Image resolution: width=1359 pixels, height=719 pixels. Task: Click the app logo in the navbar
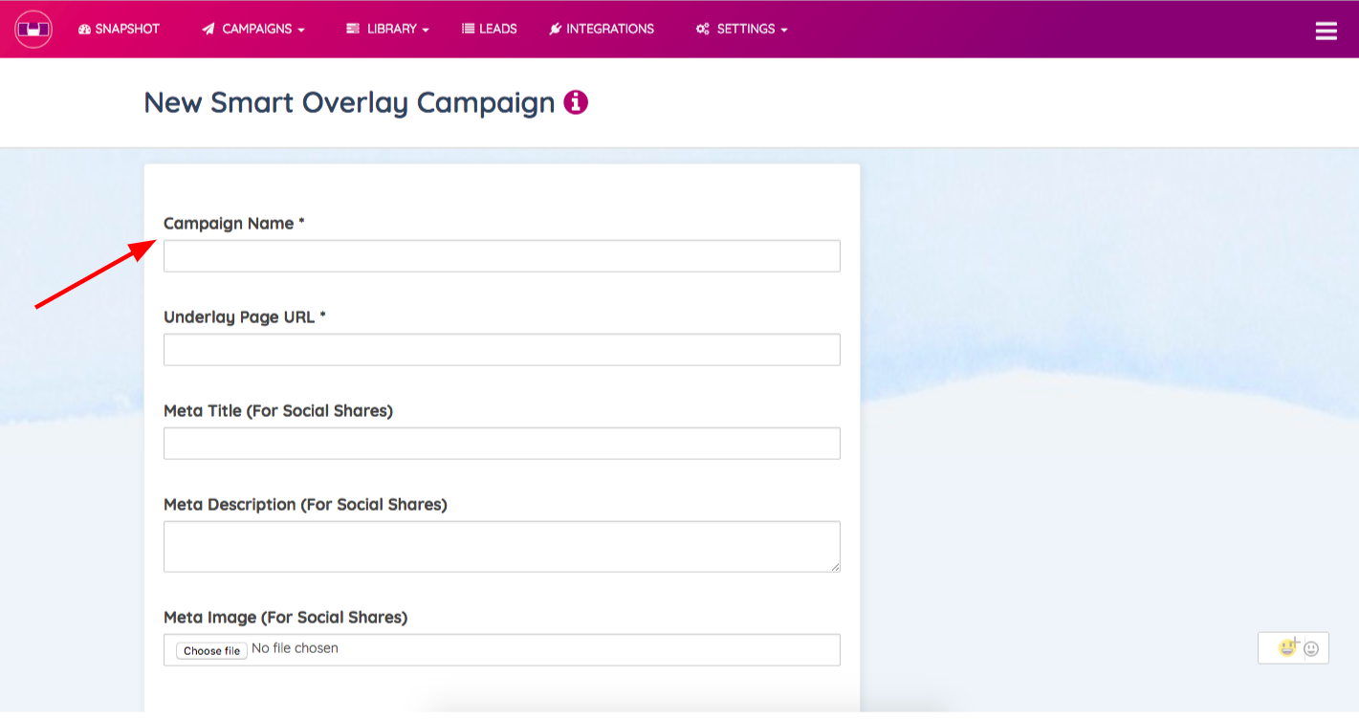tap(33, 29)
